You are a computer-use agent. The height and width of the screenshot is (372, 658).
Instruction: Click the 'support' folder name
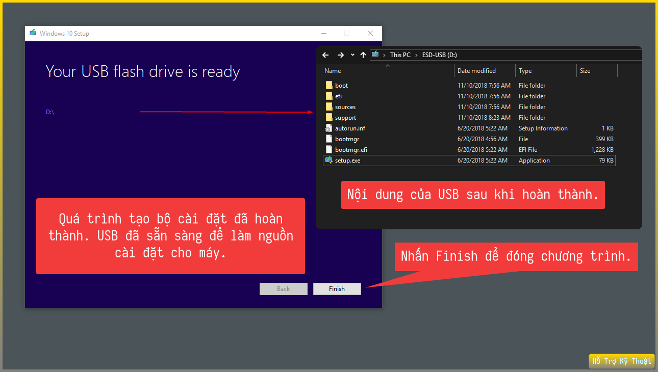pyautogui.click(x=345, y=118)
